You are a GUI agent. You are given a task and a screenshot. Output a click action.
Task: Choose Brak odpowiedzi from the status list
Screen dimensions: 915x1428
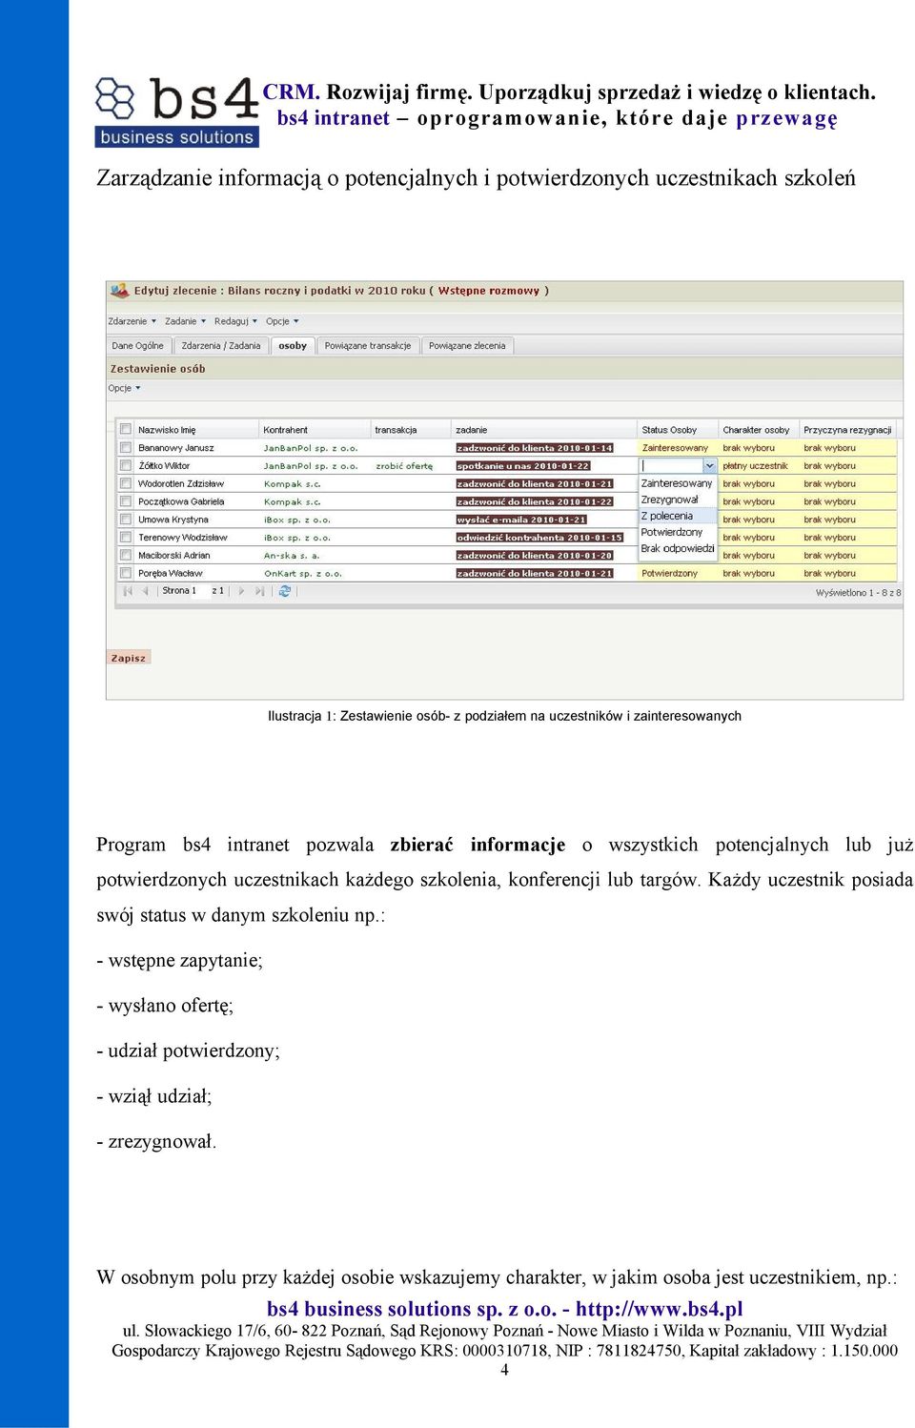677,548
